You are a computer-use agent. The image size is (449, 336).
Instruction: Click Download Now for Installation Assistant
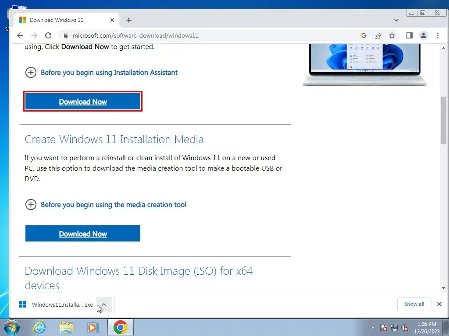click(83, 101)
